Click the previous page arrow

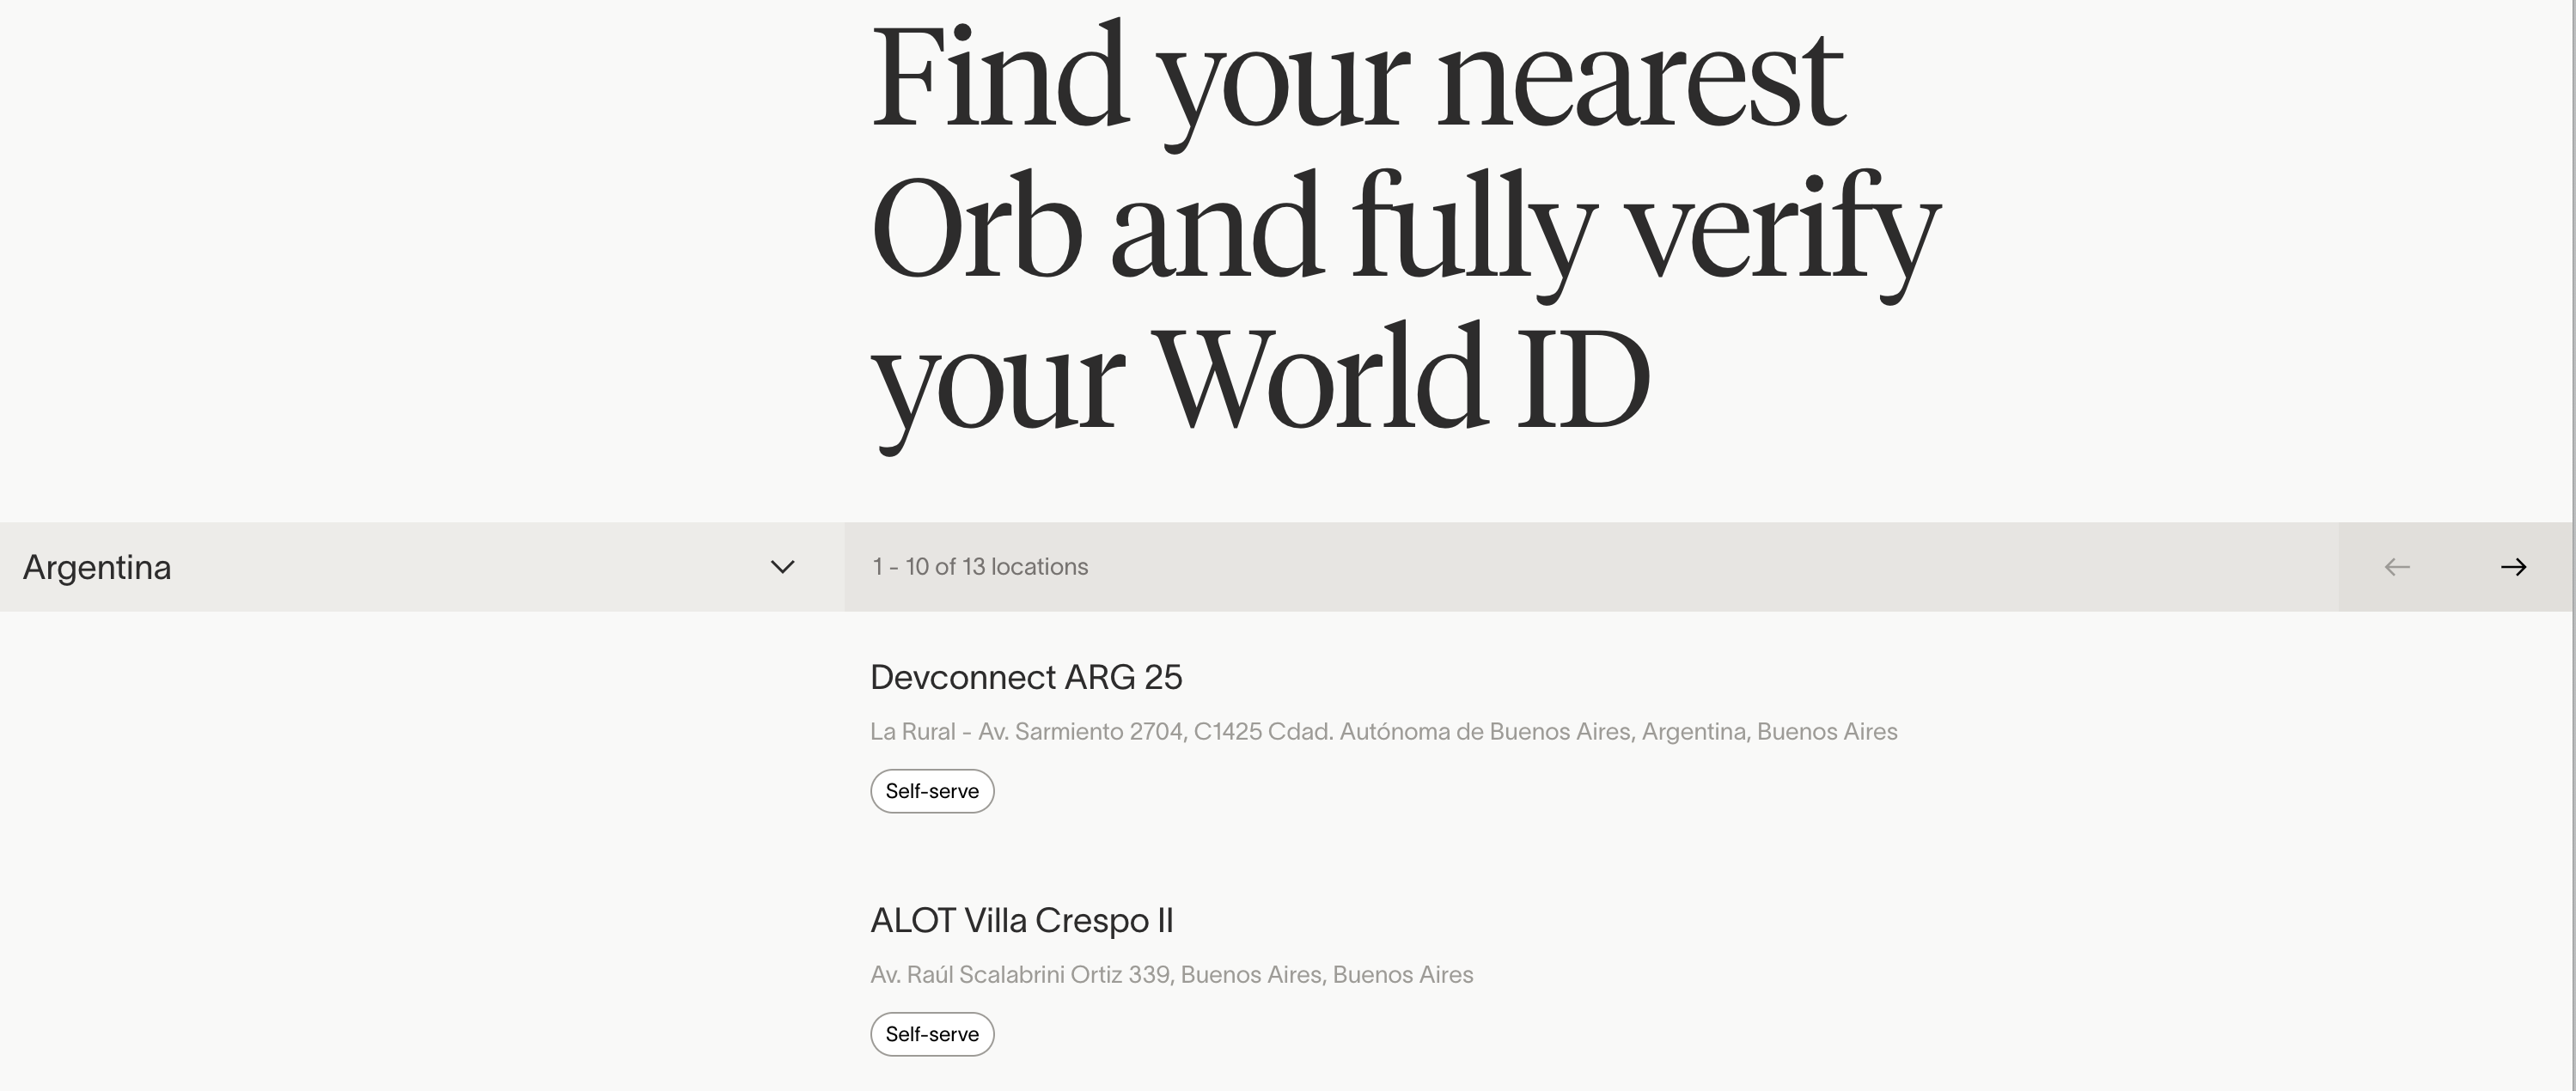point(2397,567)
